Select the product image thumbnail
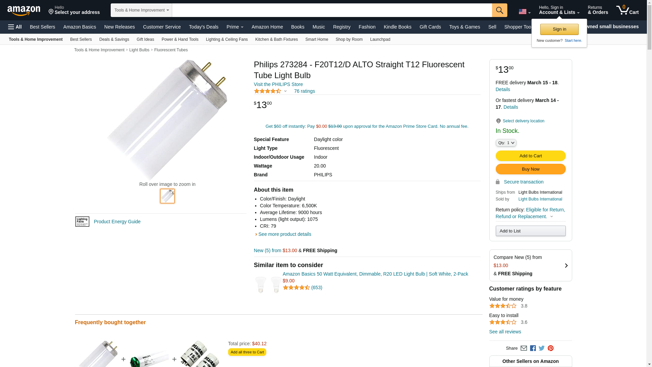This screenshot has height=367, width=652. point(167,196)
